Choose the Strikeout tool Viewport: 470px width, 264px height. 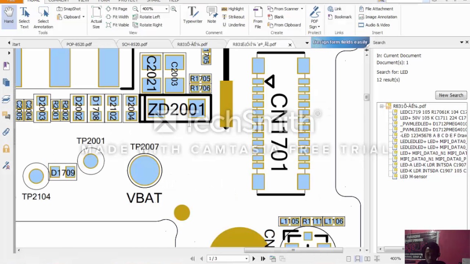click(233, 17)
